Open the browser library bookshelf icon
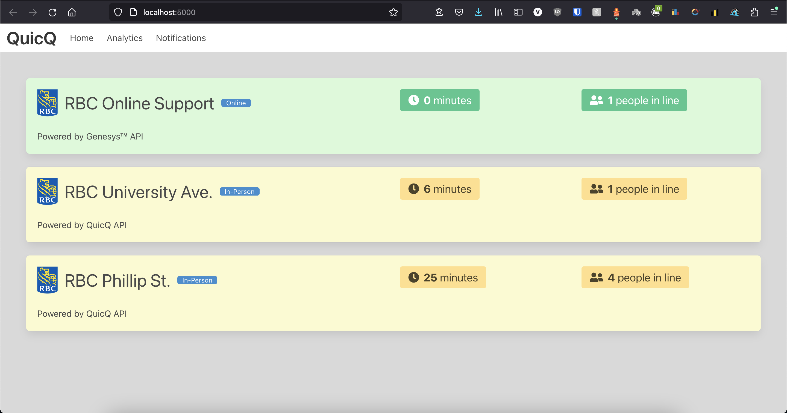 coord(498,12)
